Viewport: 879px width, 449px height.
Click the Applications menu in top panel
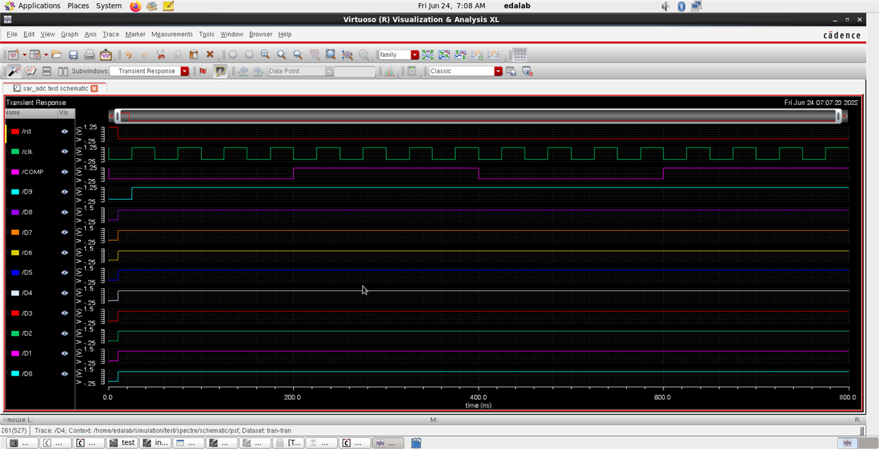38,5
